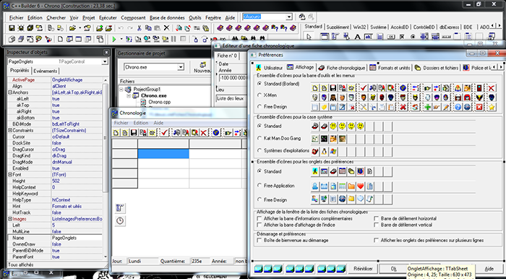Open the Composant menu
The height and width of the screenshot is (279, 506).
[133, 18]
